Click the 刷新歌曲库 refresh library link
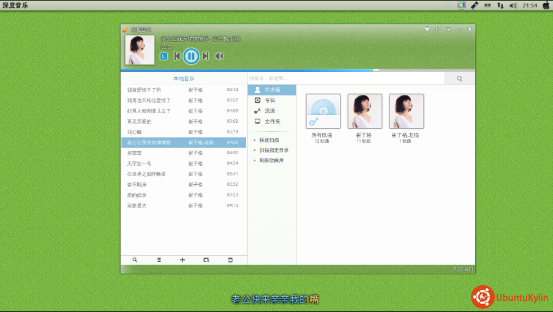The image size is (553, 312). tap(271, 160)
